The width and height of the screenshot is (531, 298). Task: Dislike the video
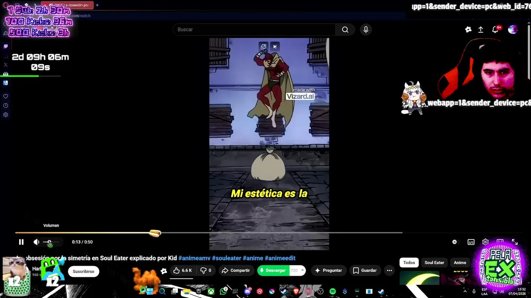click(x=206, y=271)
